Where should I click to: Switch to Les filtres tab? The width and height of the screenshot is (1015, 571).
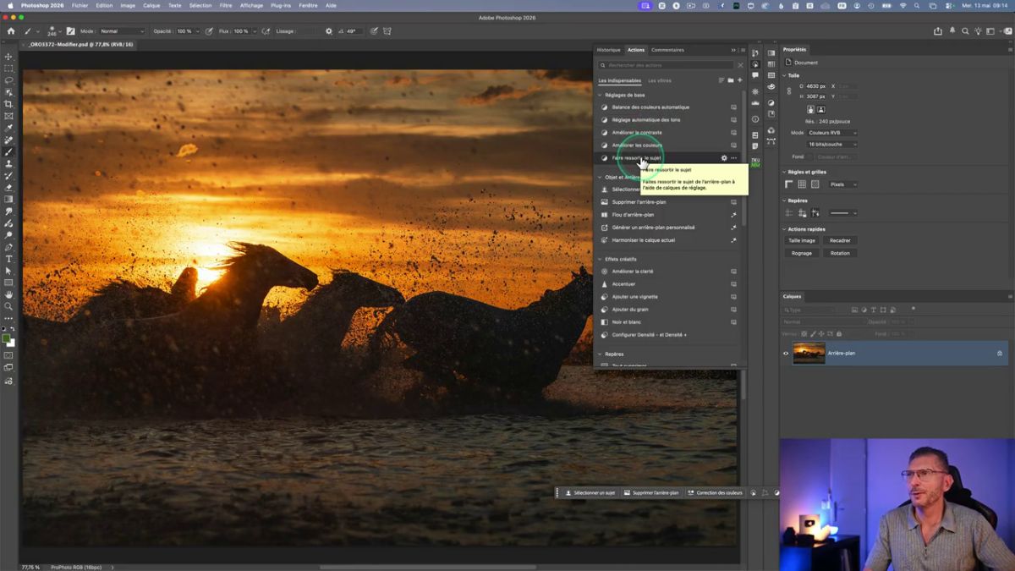tap(660, 80)
